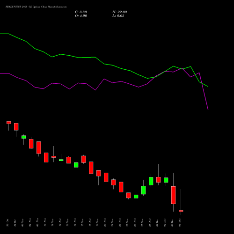Click the green candle body above 26 Nov
This screenshot has height=234, width=234.
point(136,197)
